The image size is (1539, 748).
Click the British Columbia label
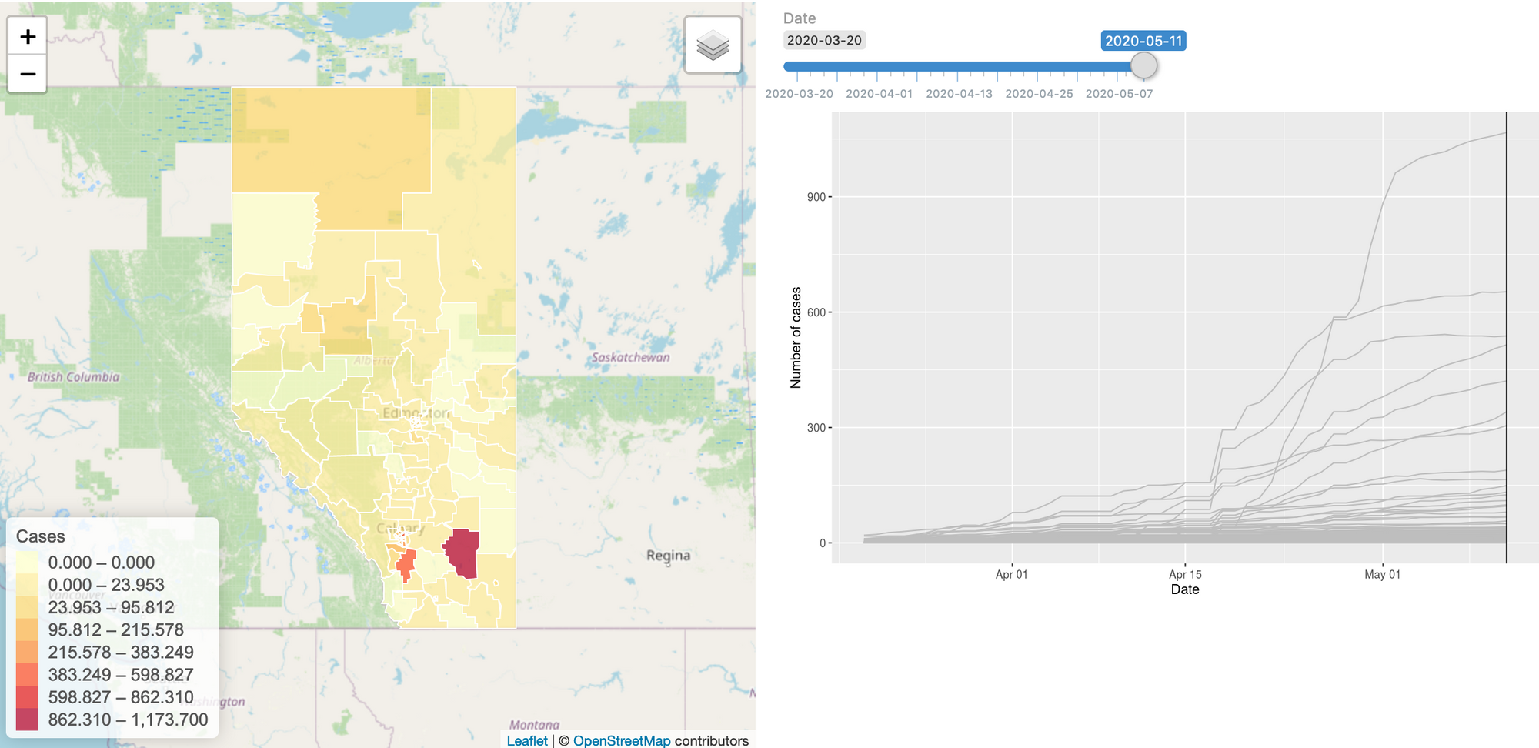click(74, 377)
